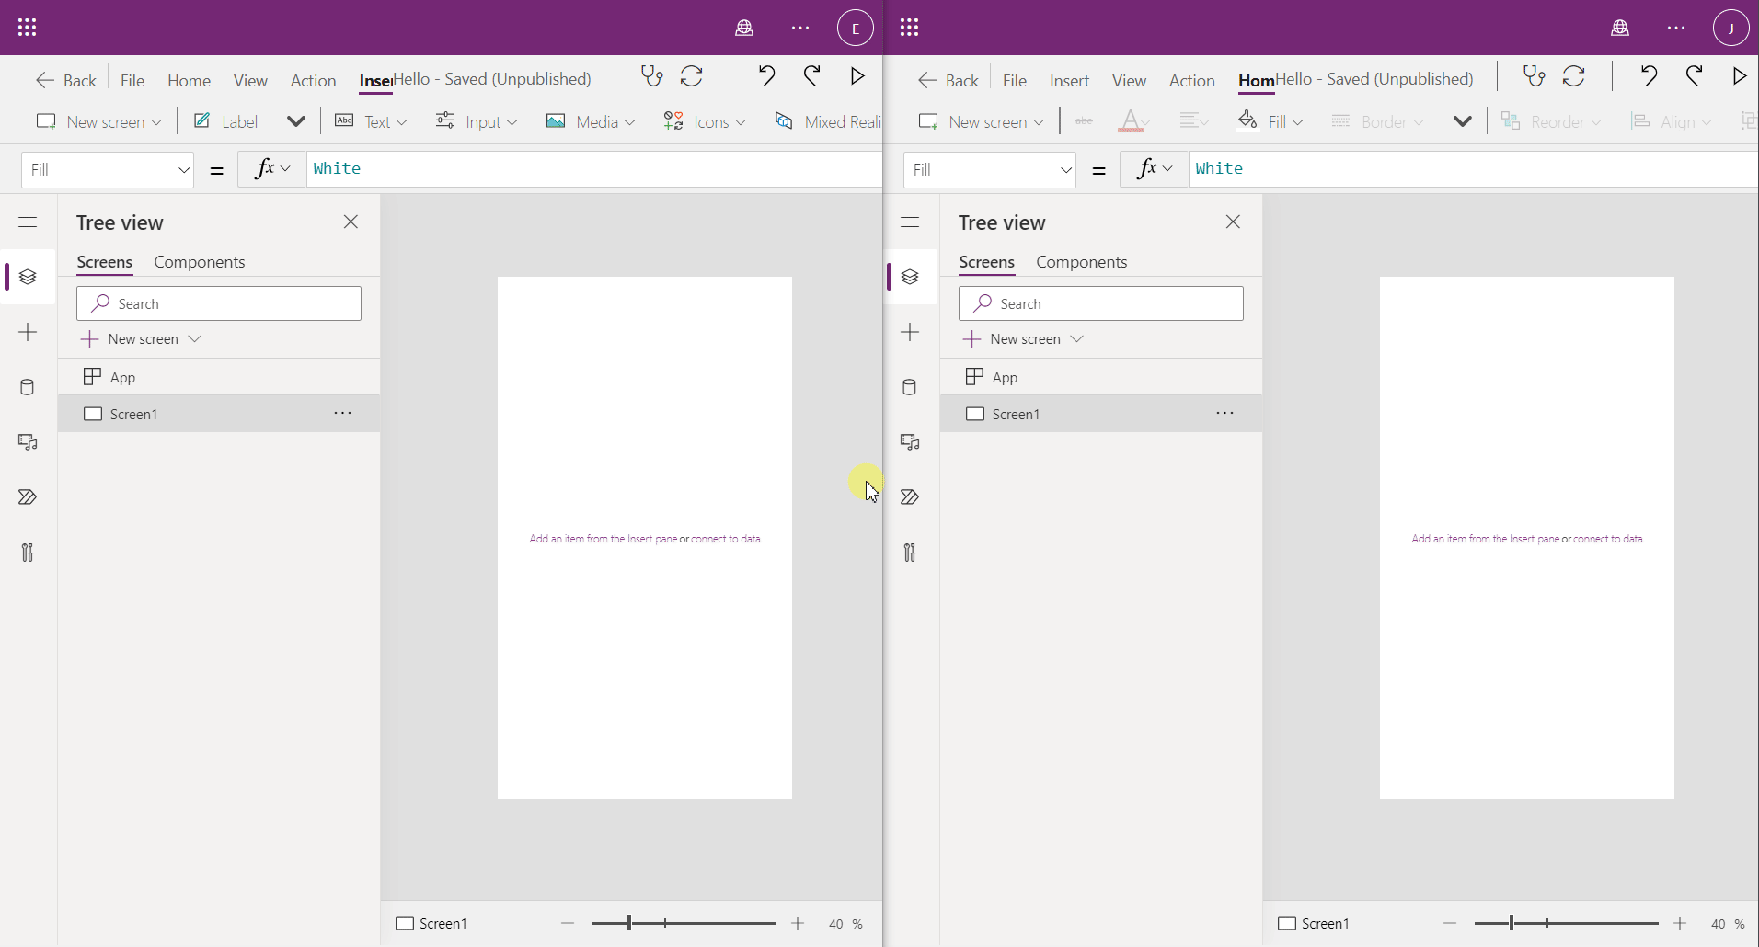
Task: Select the Insert plus icon in sidebar
Action: point(28,332)
